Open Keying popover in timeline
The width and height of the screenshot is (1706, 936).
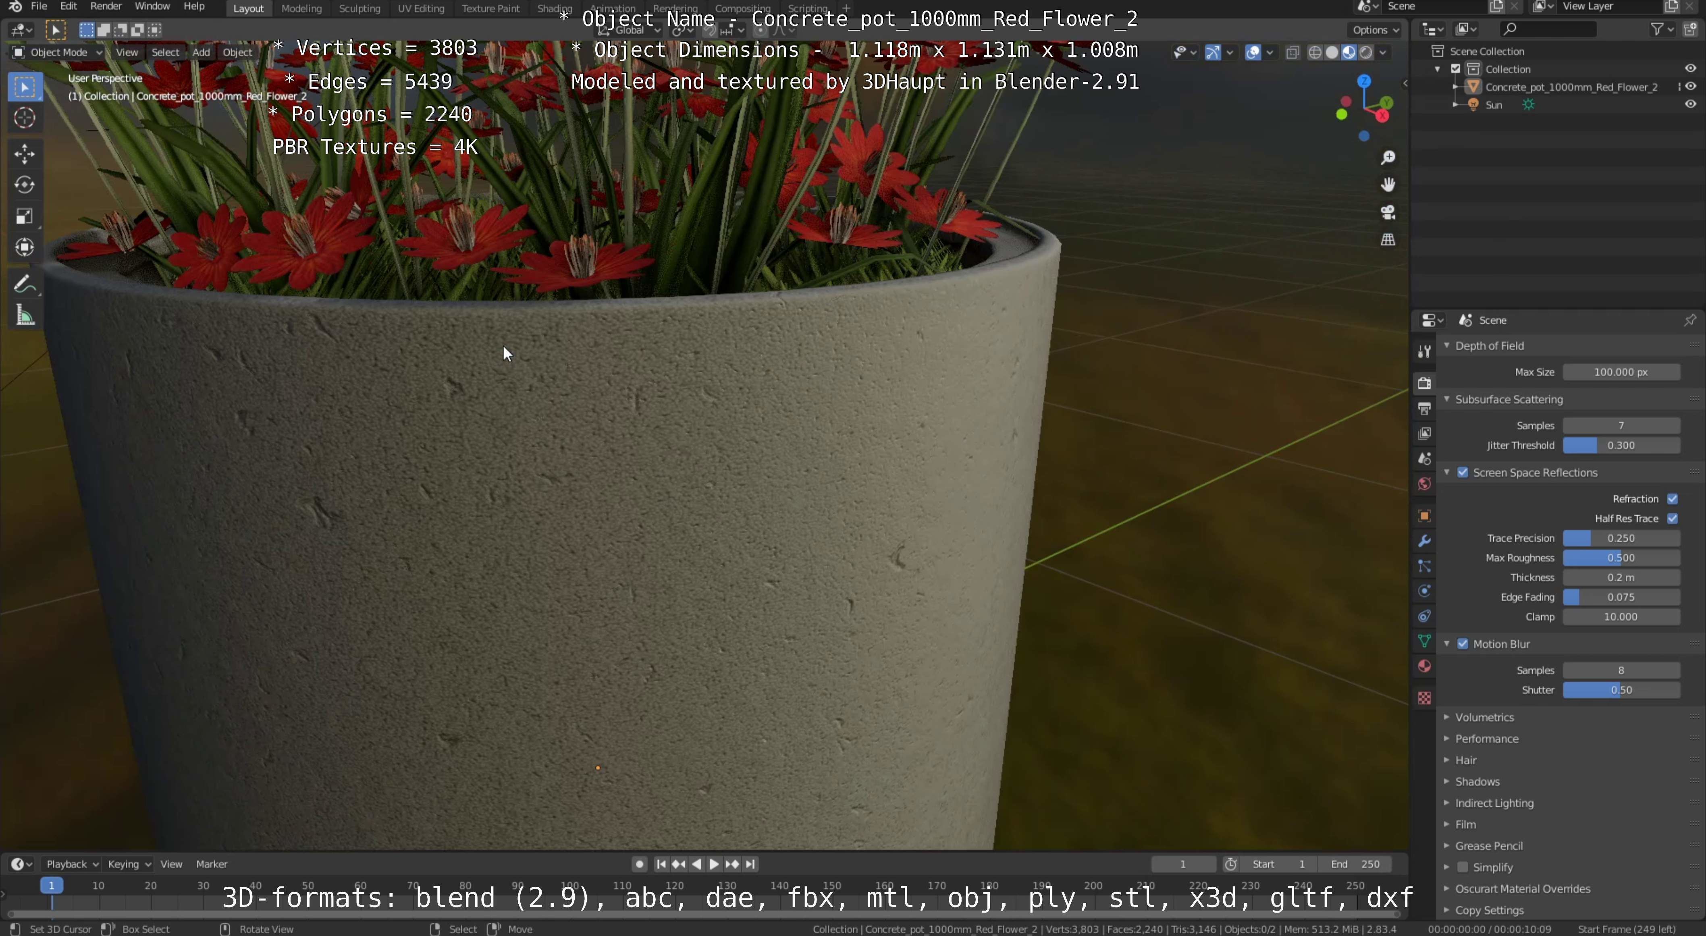click(x=129, y=865)
